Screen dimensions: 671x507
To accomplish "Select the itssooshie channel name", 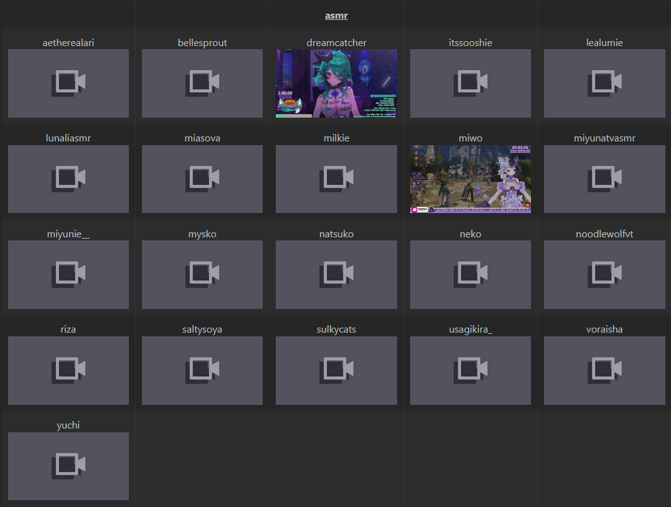I will (x=471, y=43).
